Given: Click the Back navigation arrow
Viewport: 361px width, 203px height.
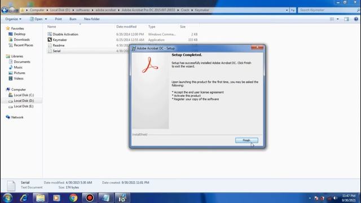Looking at the screenshot, I should click(5, 10).
